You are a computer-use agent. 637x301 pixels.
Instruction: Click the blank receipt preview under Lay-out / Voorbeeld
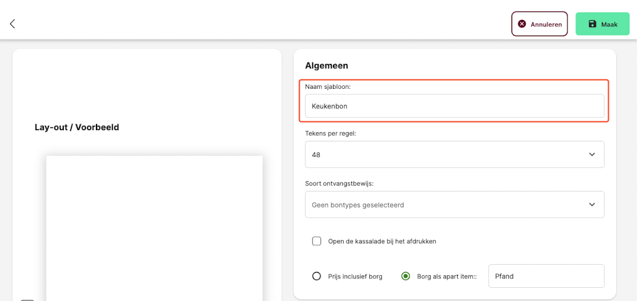(154, 228)
